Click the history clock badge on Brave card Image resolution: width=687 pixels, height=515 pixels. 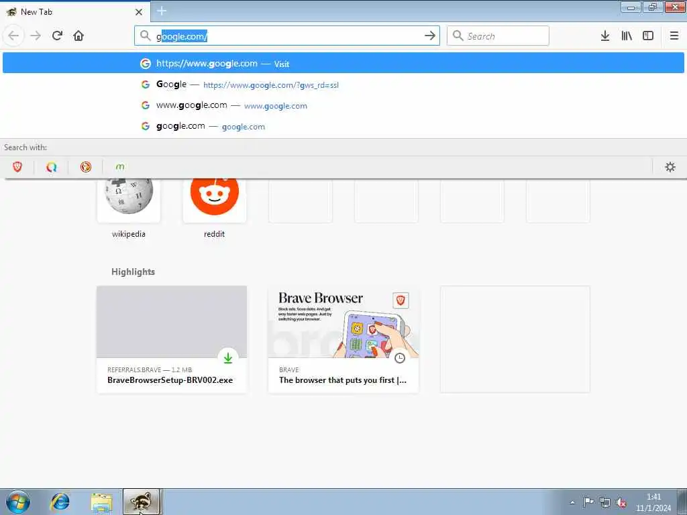pyautogui.click(x=400, y=358)
